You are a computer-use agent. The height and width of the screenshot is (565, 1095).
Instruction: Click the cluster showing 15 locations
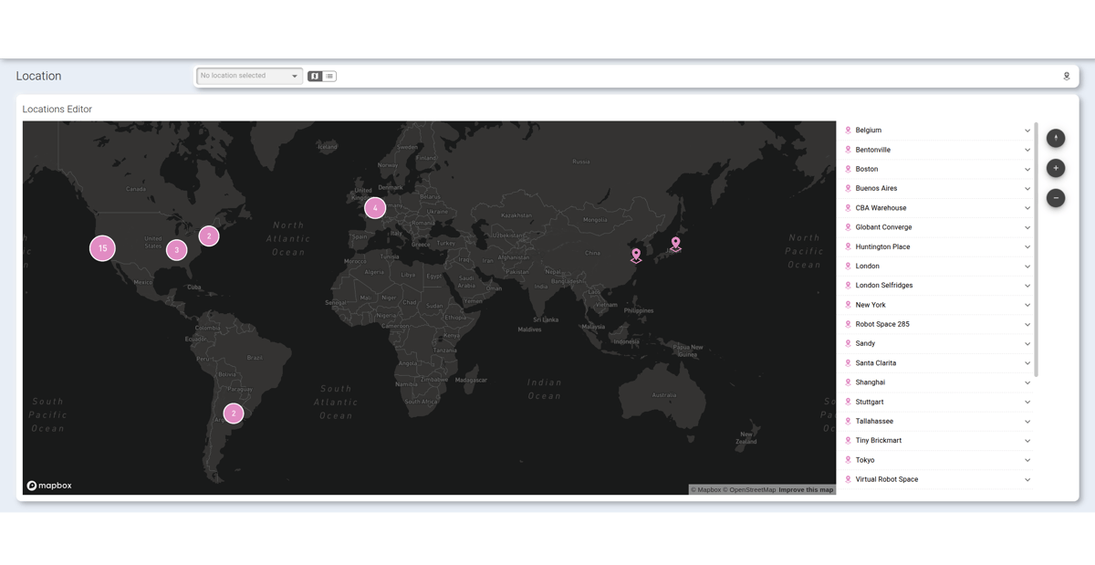coord(101,247)
